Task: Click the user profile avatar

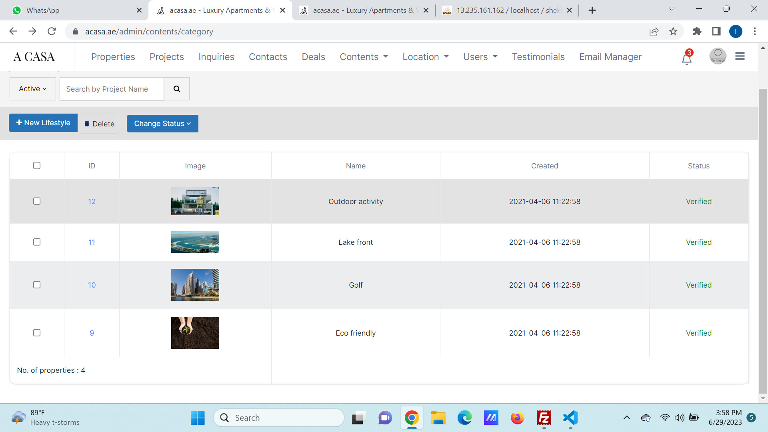Action: pos(718,56)
